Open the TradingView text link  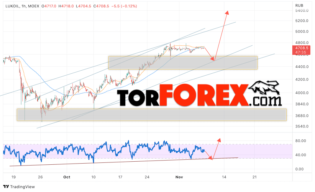coord(22,187)
